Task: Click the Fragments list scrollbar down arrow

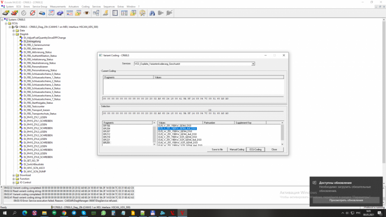Action: [154, 145]
